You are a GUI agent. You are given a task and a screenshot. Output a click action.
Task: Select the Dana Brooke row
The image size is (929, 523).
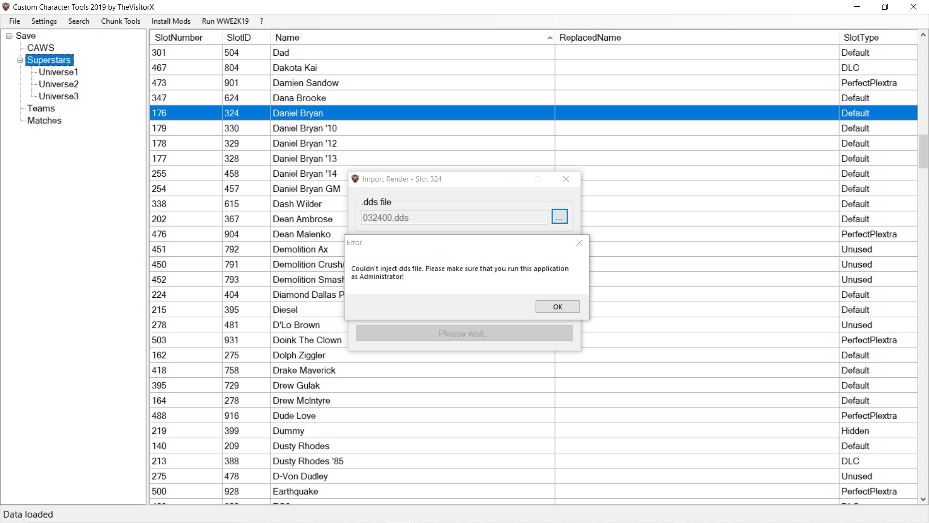pyautogui.click(x=534, y=98)
